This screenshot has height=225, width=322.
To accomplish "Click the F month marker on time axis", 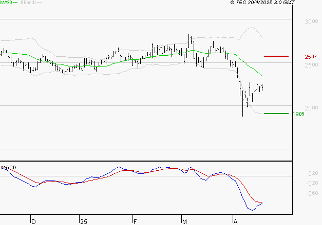I will 135,221.
